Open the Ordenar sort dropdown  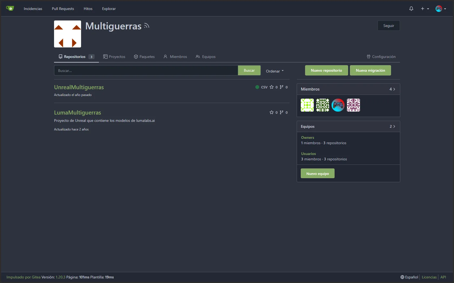tap(275, 71)
